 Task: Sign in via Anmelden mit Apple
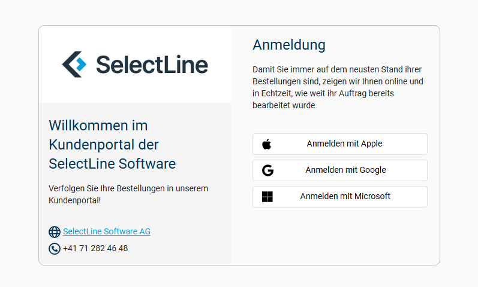pyautogui.click(x=344, y=144)
